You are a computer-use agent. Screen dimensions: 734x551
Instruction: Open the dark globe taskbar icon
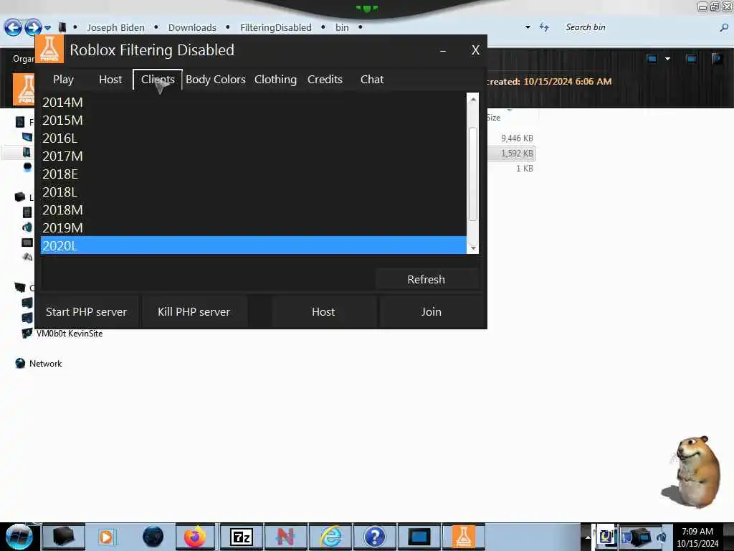coord(153,537)
